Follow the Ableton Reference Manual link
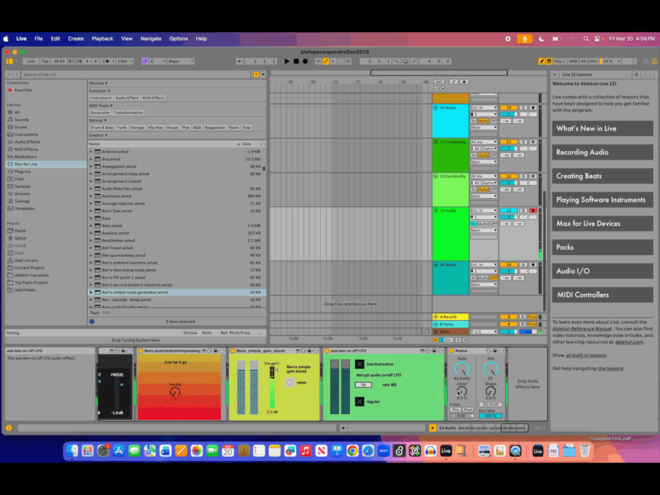This screenshot has height=495, width=660. (582, 328)
